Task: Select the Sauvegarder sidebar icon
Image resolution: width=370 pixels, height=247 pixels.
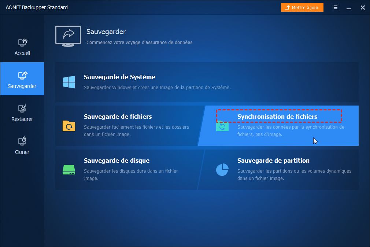Action: 23,75
